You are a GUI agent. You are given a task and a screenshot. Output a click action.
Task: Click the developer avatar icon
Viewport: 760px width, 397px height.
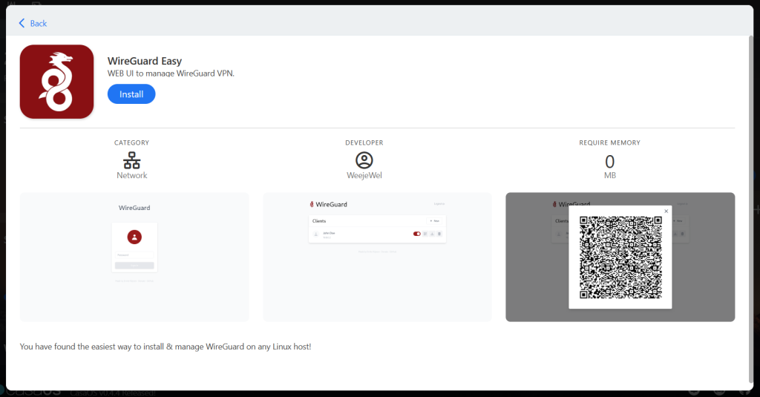tap(364, 160)
